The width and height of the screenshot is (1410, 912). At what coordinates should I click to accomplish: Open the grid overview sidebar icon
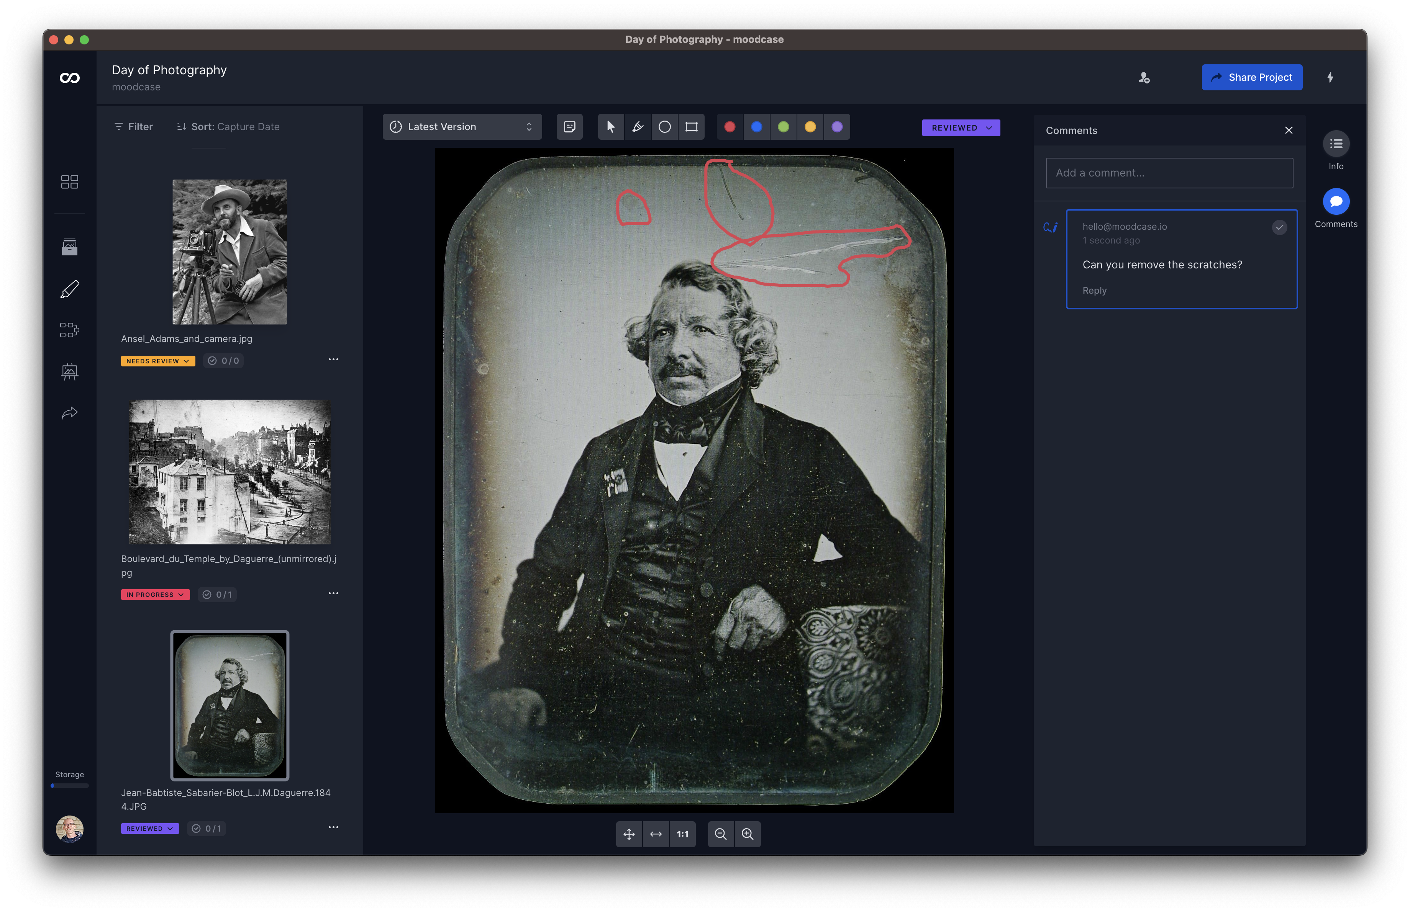[x=69, y=182]
